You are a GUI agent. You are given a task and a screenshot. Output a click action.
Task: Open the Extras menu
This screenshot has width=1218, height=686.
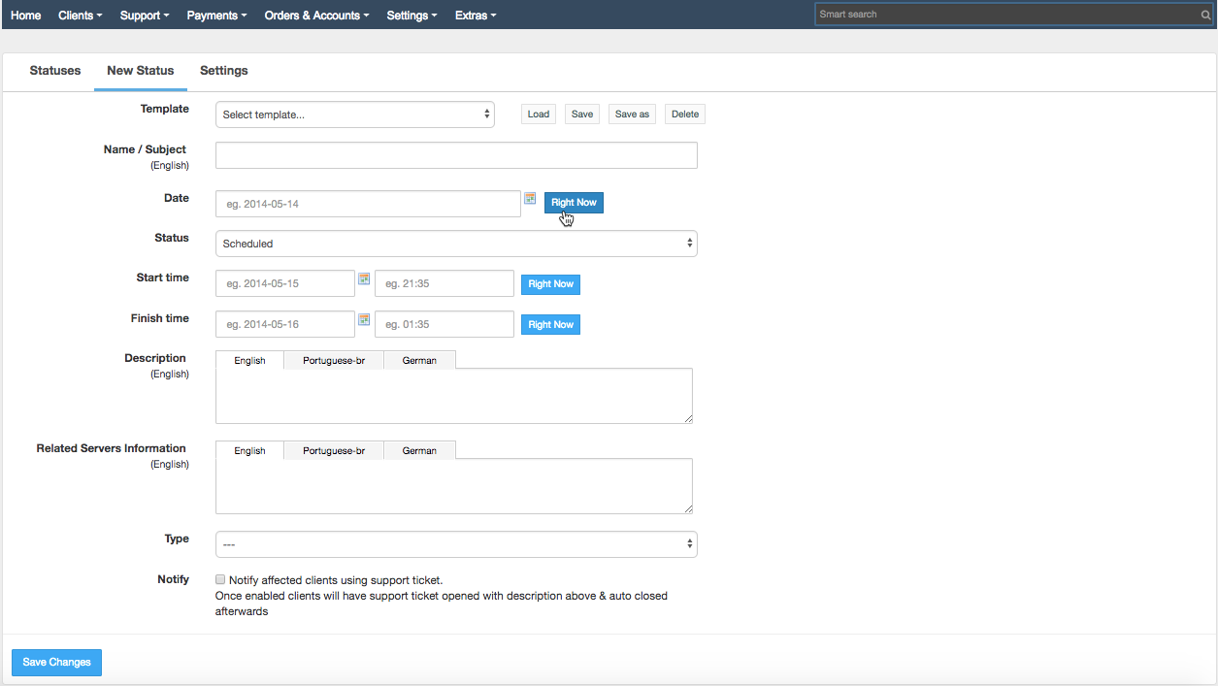point(475,14)
